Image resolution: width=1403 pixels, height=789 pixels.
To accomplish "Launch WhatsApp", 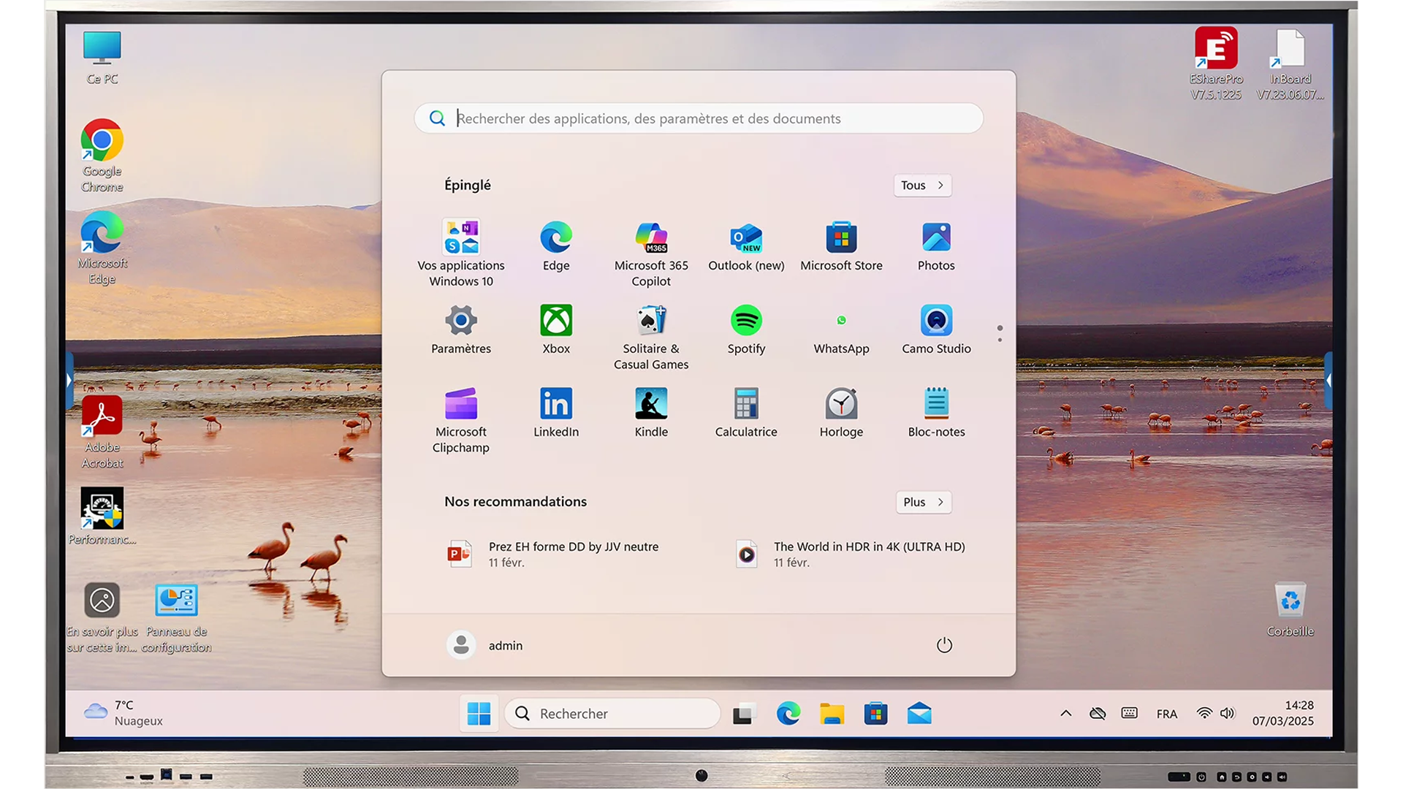I will click(841, 321).
